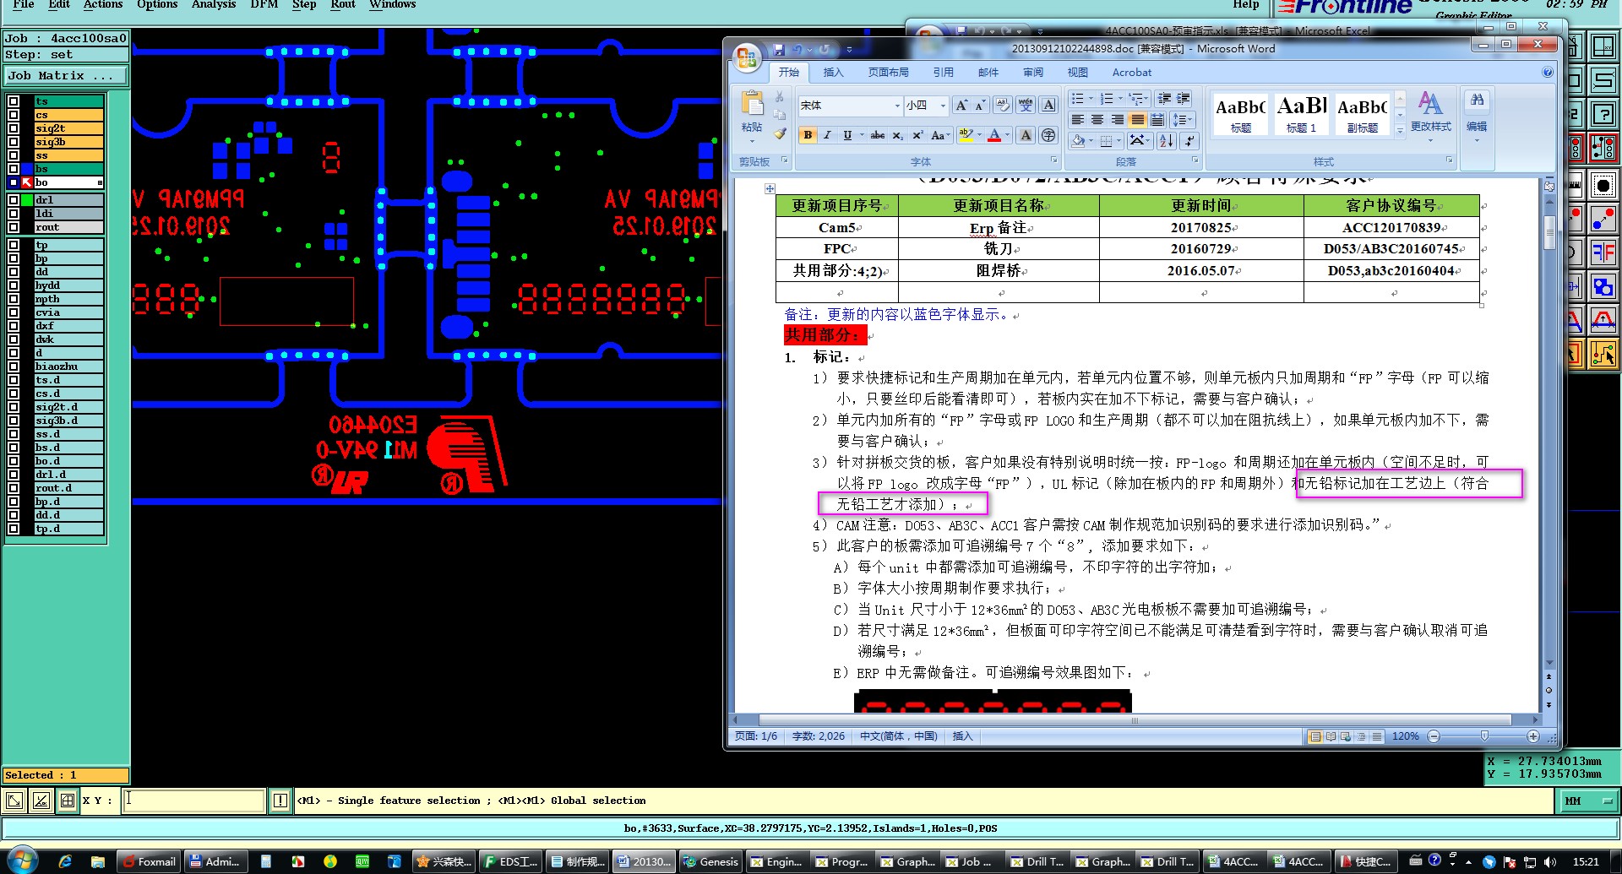Toggle visibility checkbox for layer ts
Viewport: 1622px width, 874px height.
tap(14, 101)
